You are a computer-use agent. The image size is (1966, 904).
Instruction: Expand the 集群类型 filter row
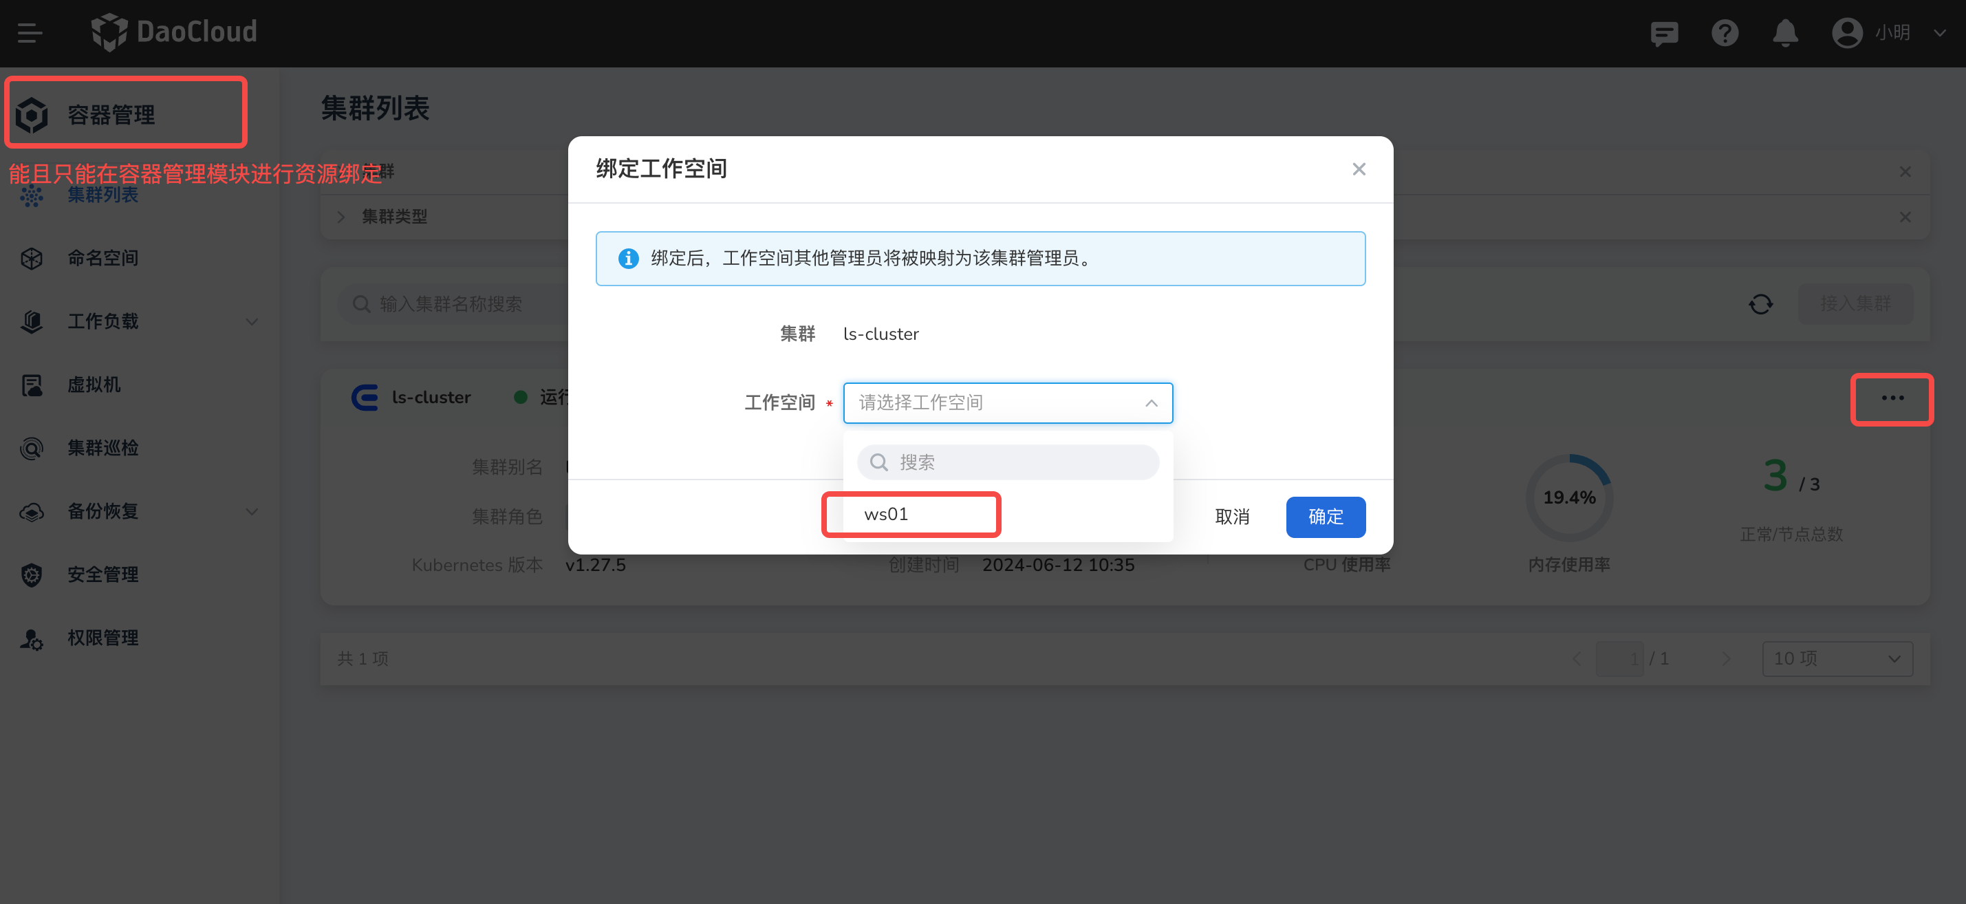click(x=341, y=217)
